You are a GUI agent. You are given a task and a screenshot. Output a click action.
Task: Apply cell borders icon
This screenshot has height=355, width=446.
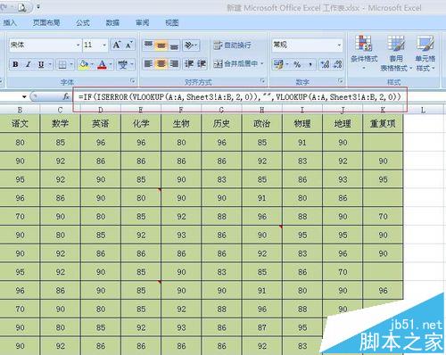click(62, 64)
